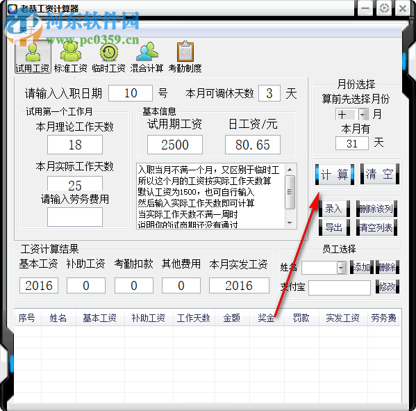The width and height of the screenshot is (416, 411).
Task: Click the 工作天数 column header
Action: click(194, 318)
